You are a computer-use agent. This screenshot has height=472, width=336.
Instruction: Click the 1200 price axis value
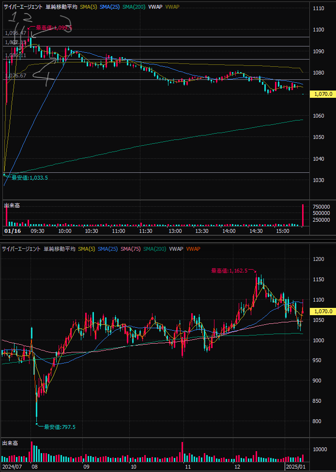point(318,259)
